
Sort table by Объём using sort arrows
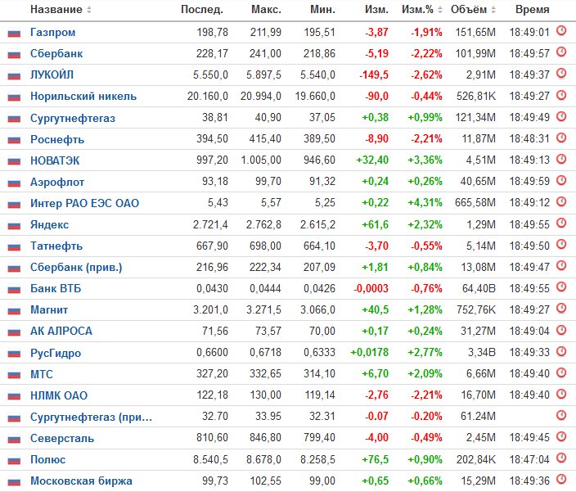tap(493, 10)
